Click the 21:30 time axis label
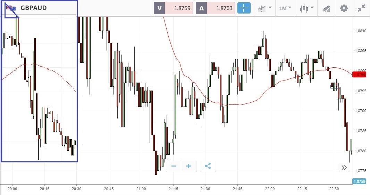This screenshot has width=370, height=195. 205,189
